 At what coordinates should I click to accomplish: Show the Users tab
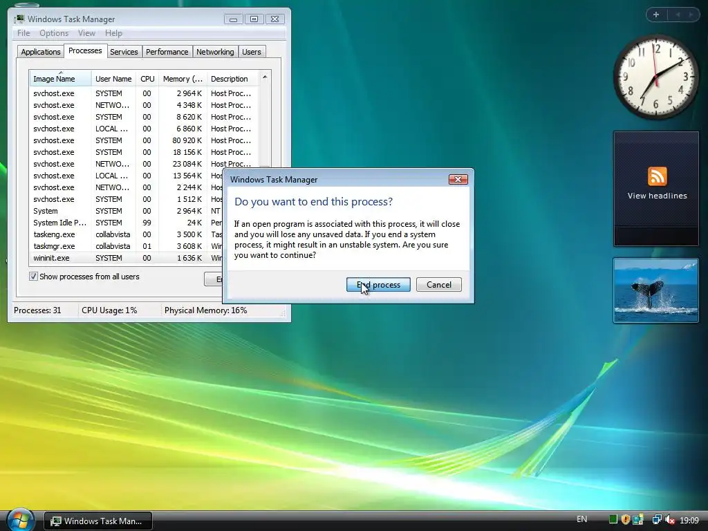(252, 52)
